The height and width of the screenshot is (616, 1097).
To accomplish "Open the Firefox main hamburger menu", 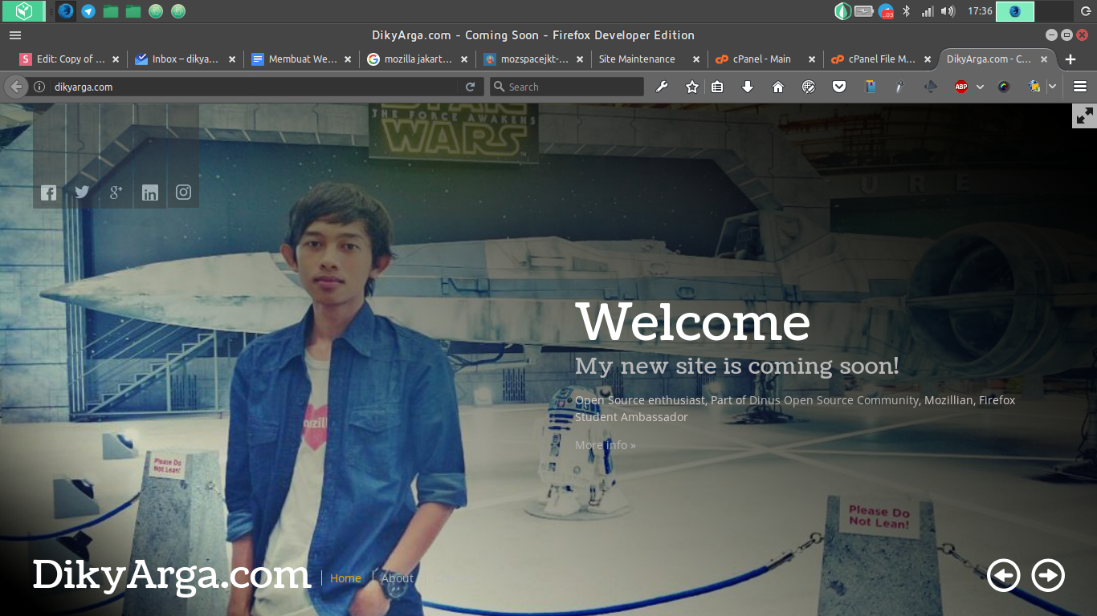I will pos(1080,87).
